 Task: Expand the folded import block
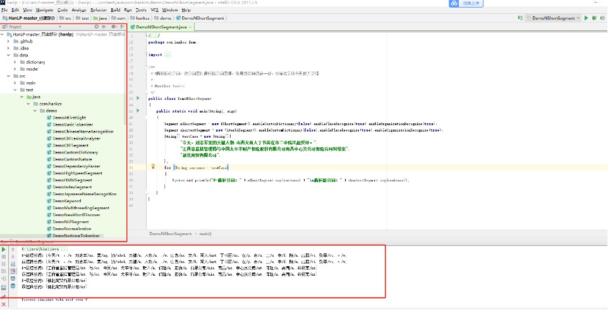click(x=147, y=54)
